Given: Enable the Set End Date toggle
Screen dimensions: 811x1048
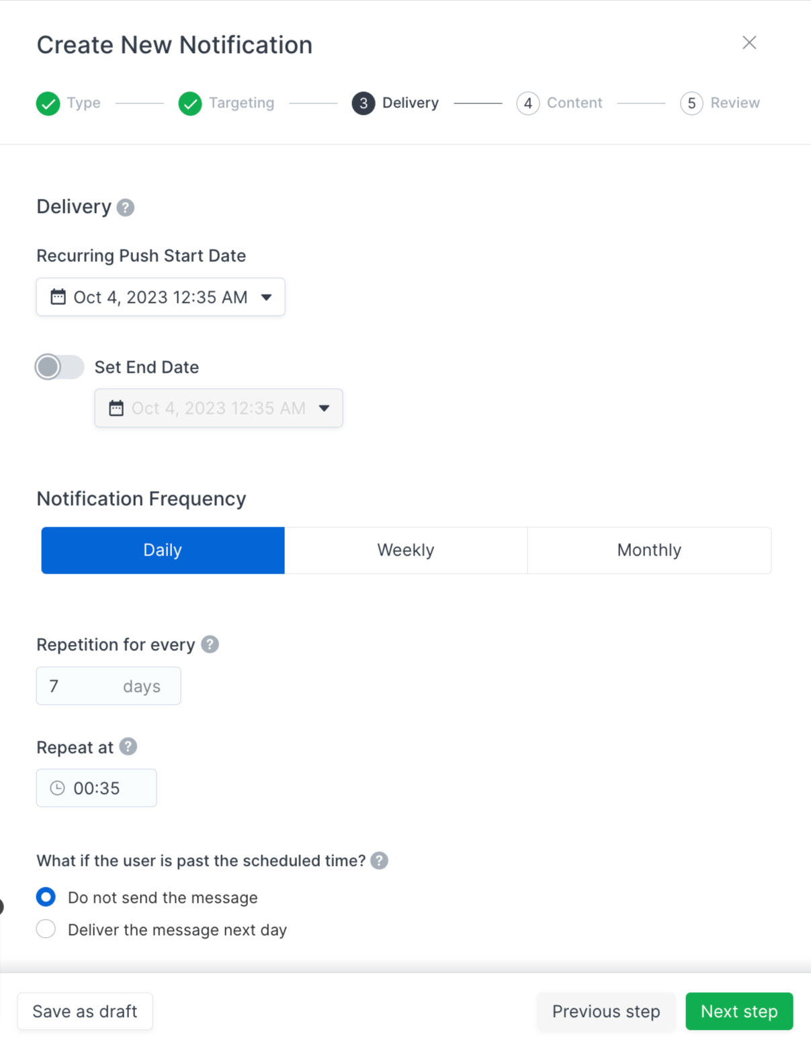Looking at the screenshot, I should tap(60, 367).
